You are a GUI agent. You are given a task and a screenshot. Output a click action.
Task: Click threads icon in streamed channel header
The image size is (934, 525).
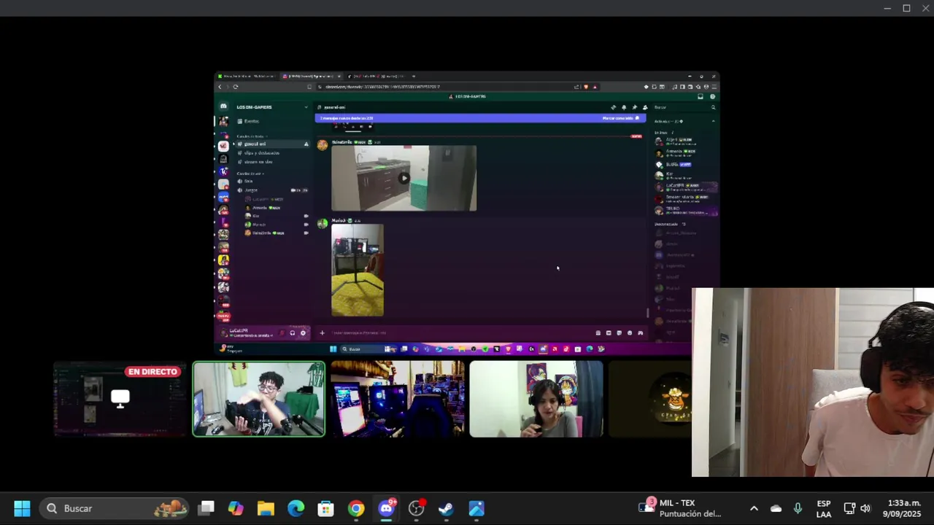(613, 107)
